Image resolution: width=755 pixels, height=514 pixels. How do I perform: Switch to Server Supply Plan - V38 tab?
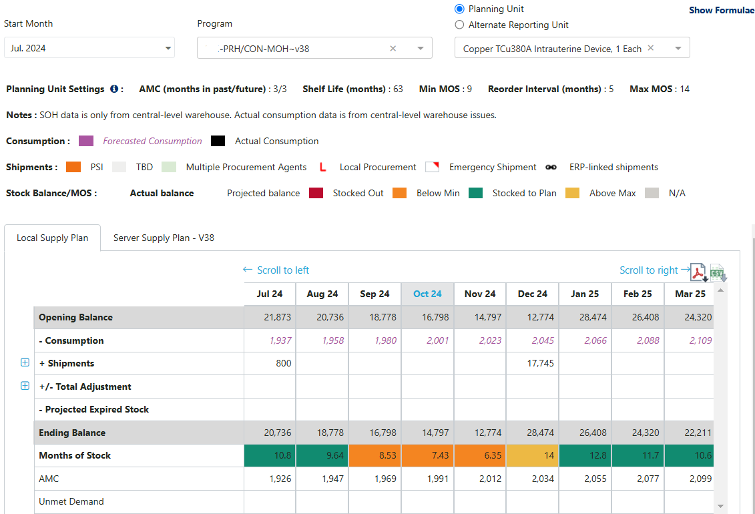click(164, 238)
